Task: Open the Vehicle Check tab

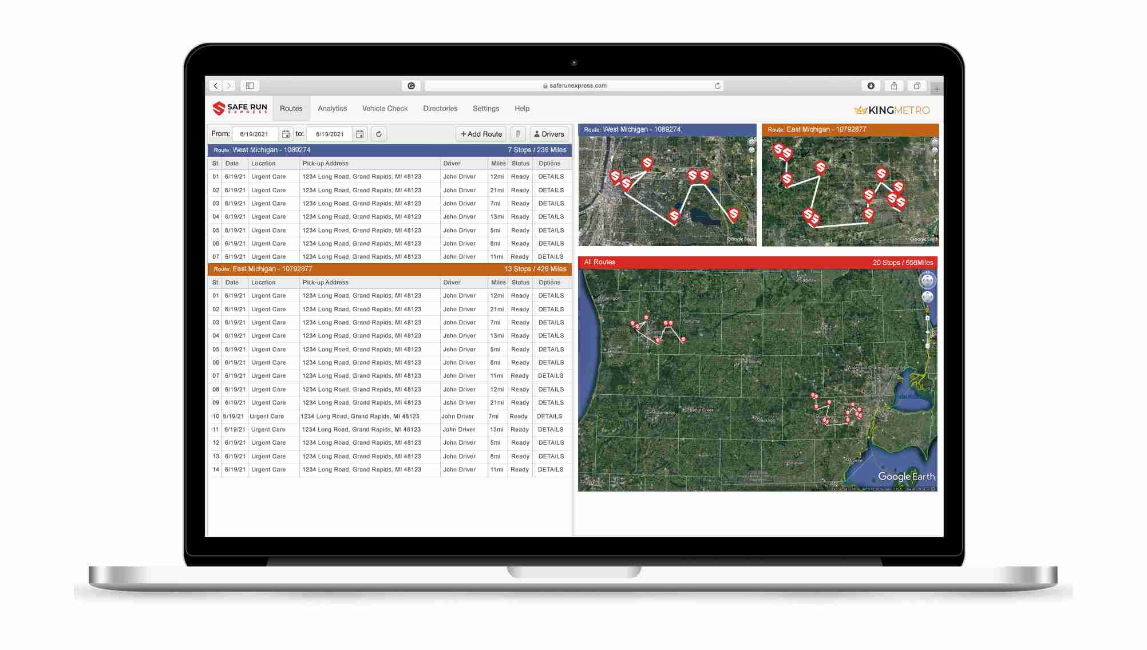Action: (385, 108)
